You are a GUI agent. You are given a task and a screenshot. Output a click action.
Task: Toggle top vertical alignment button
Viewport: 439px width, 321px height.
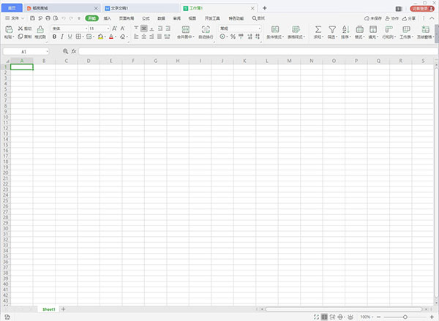click(136, 29)
